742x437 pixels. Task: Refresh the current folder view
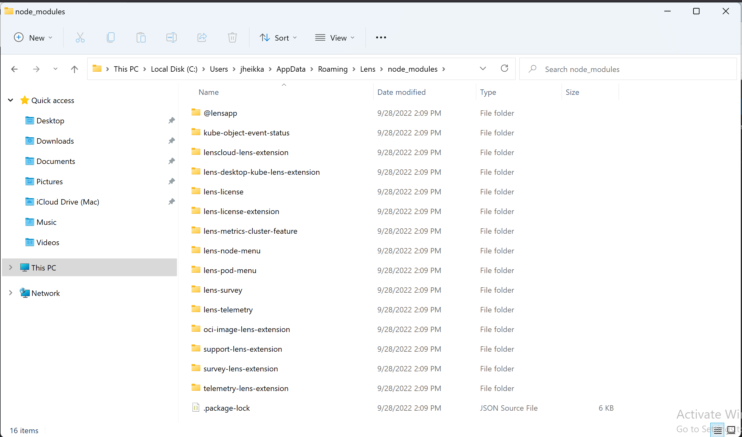[504, 68]
